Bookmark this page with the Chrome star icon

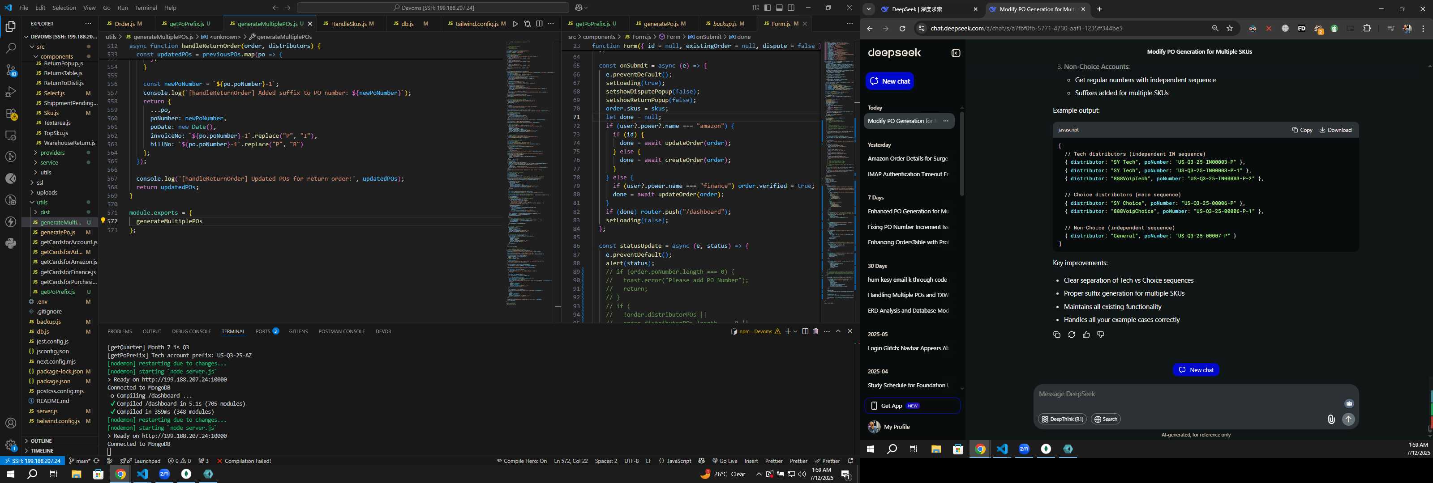(x=1229, y=28)
